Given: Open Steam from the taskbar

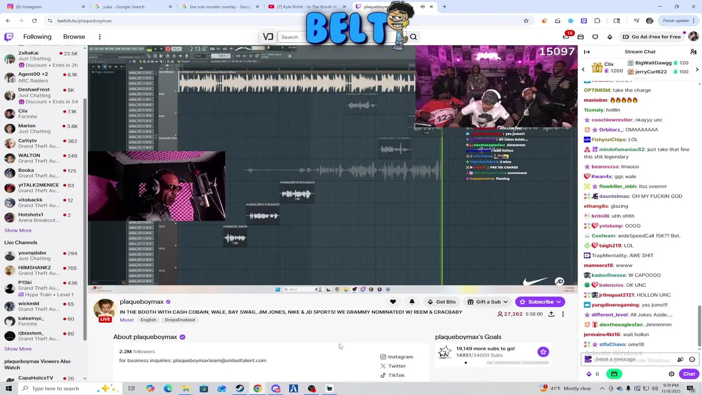Looking at the screenshot, I should (x=240, y=388).
